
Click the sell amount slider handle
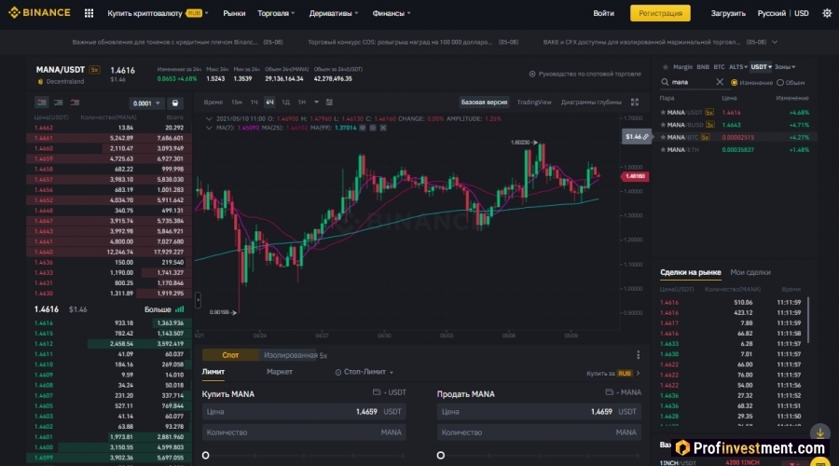(440, 456)
